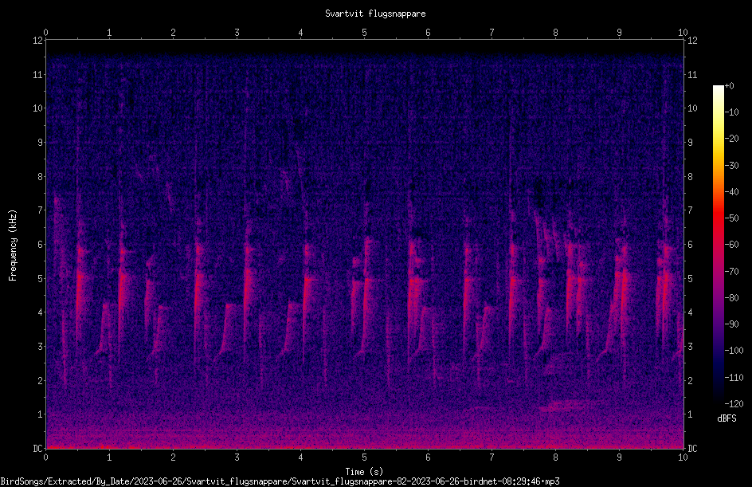Click the '5' tick on the bottom time axis

(x=365, y=458)
